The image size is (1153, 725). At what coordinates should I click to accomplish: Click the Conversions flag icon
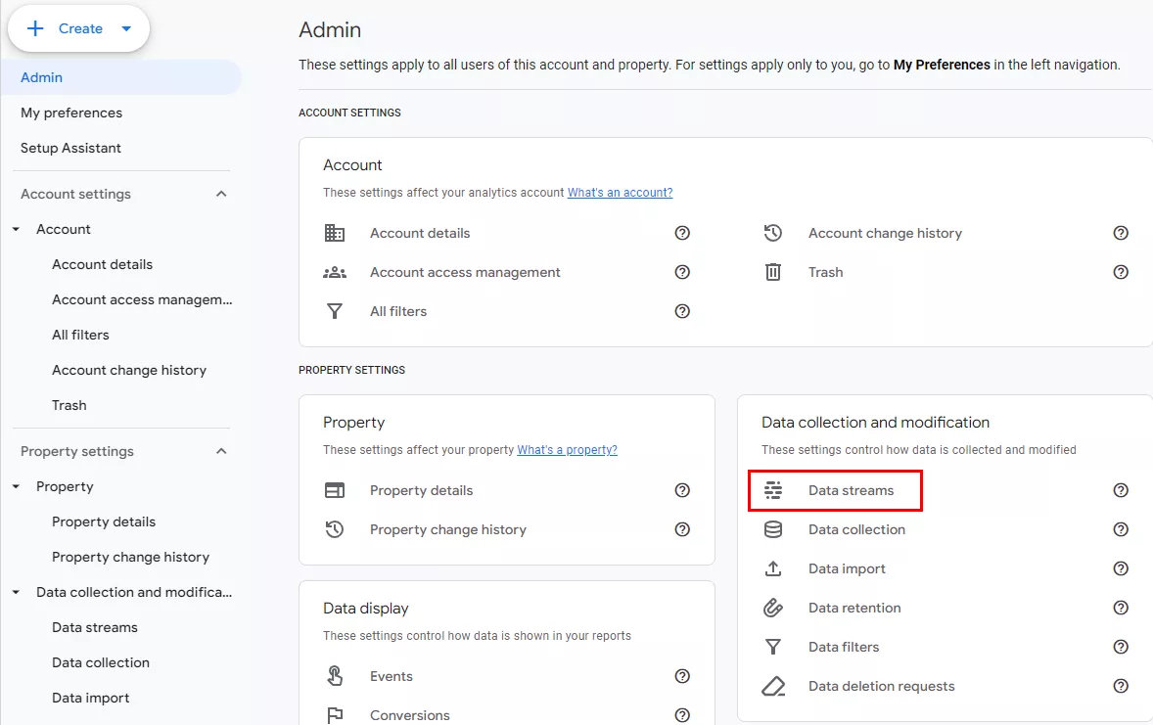[x=335, y=714]
